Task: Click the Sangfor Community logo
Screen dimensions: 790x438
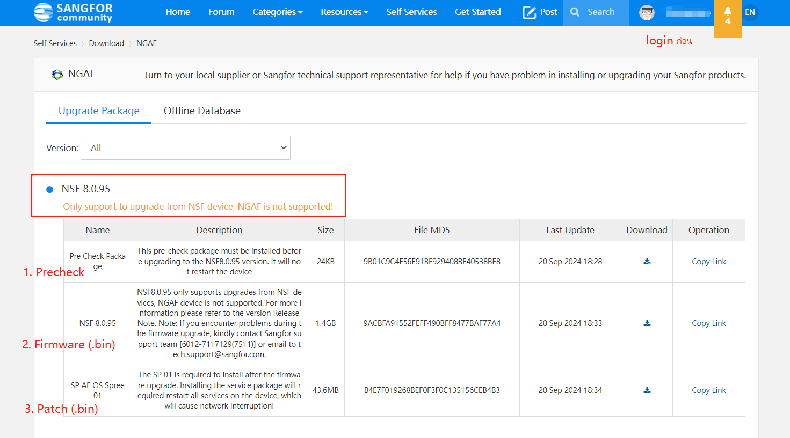Action: [x=73, y=12]
